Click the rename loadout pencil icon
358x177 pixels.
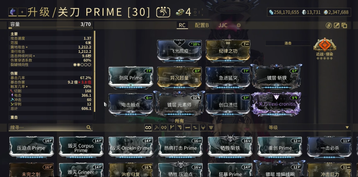click(x=337, y=25)
